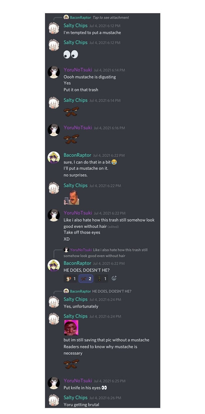Open the pink face image attachment
Viewport: 205px width, 414px height.
coord(71,328)
